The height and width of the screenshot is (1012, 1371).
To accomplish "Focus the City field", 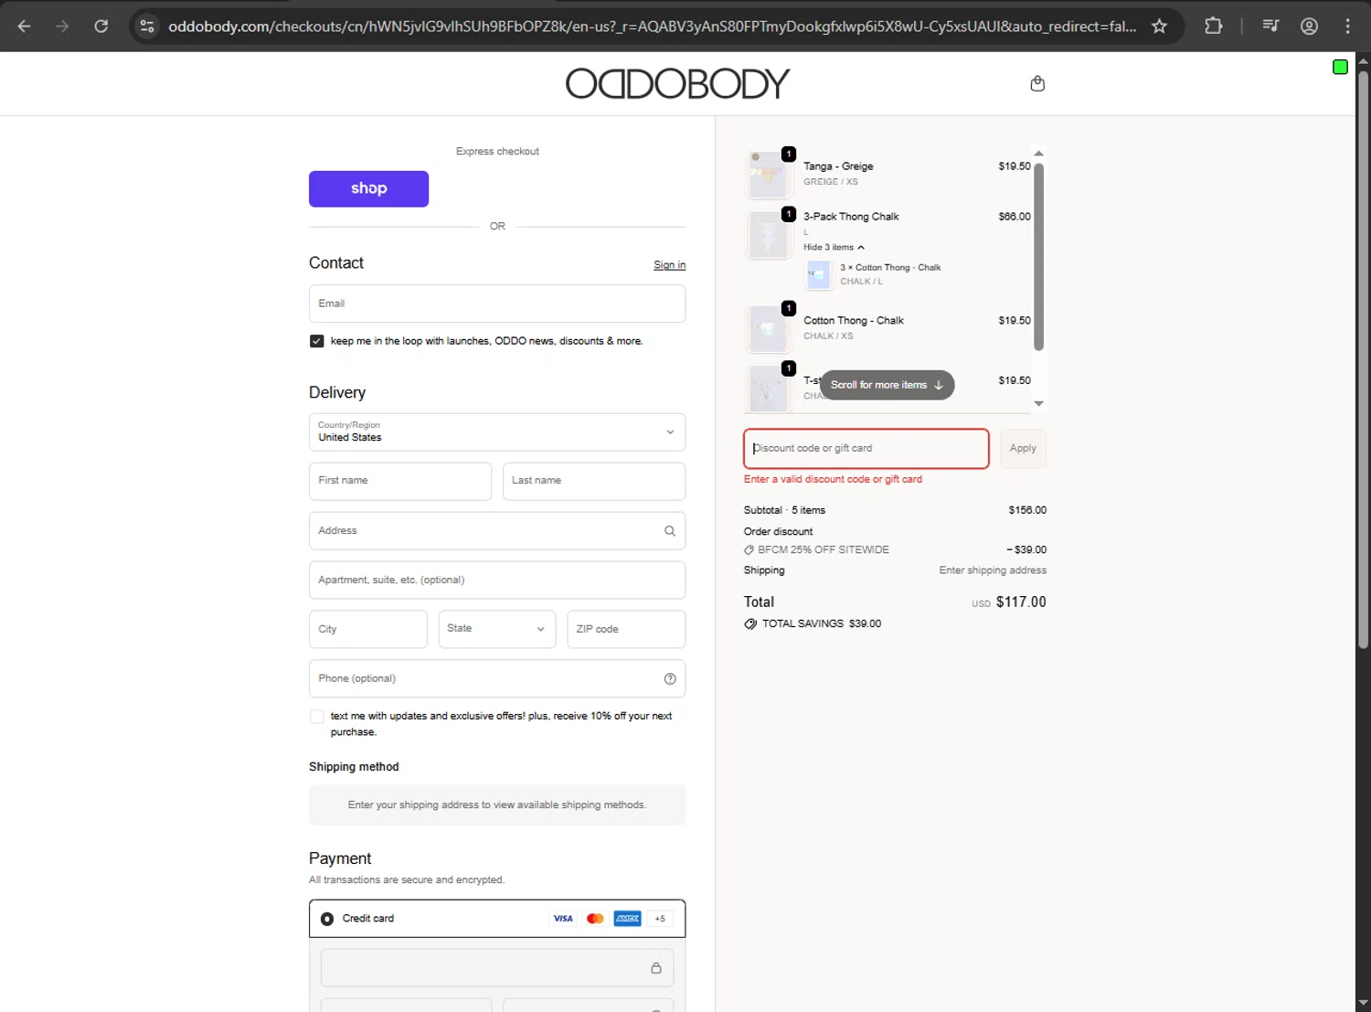I will coord(368,629).
